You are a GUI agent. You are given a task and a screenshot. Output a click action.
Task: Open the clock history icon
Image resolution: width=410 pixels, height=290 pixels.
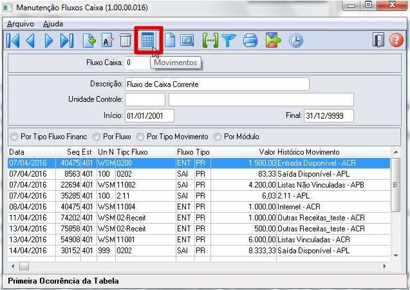[x=295, y=41]
